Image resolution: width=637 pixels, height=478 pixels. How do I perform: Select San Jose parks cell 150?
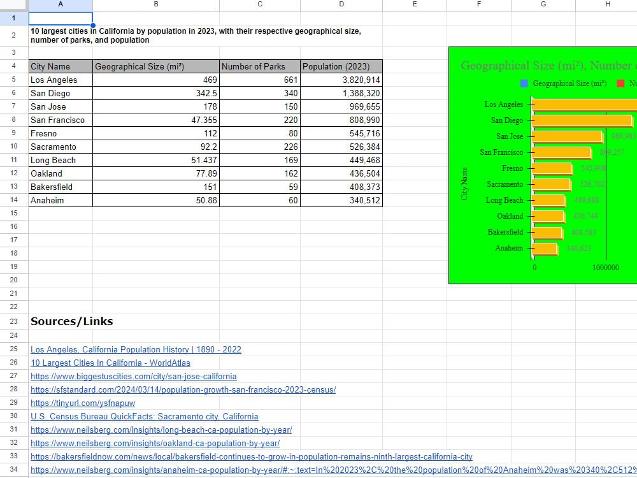(260, 107)
